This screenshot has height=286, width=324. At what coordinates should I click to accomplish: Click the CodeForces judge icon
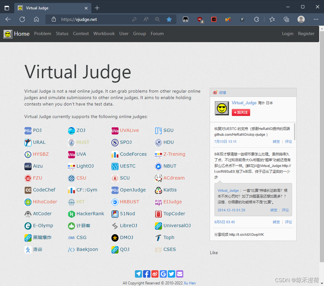(115, 154)
